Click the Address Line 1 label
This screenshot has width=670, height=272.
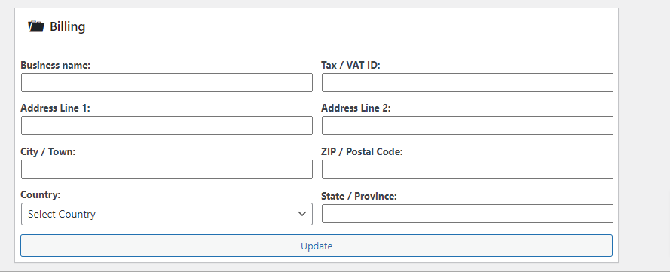click(x=56, y=108)
